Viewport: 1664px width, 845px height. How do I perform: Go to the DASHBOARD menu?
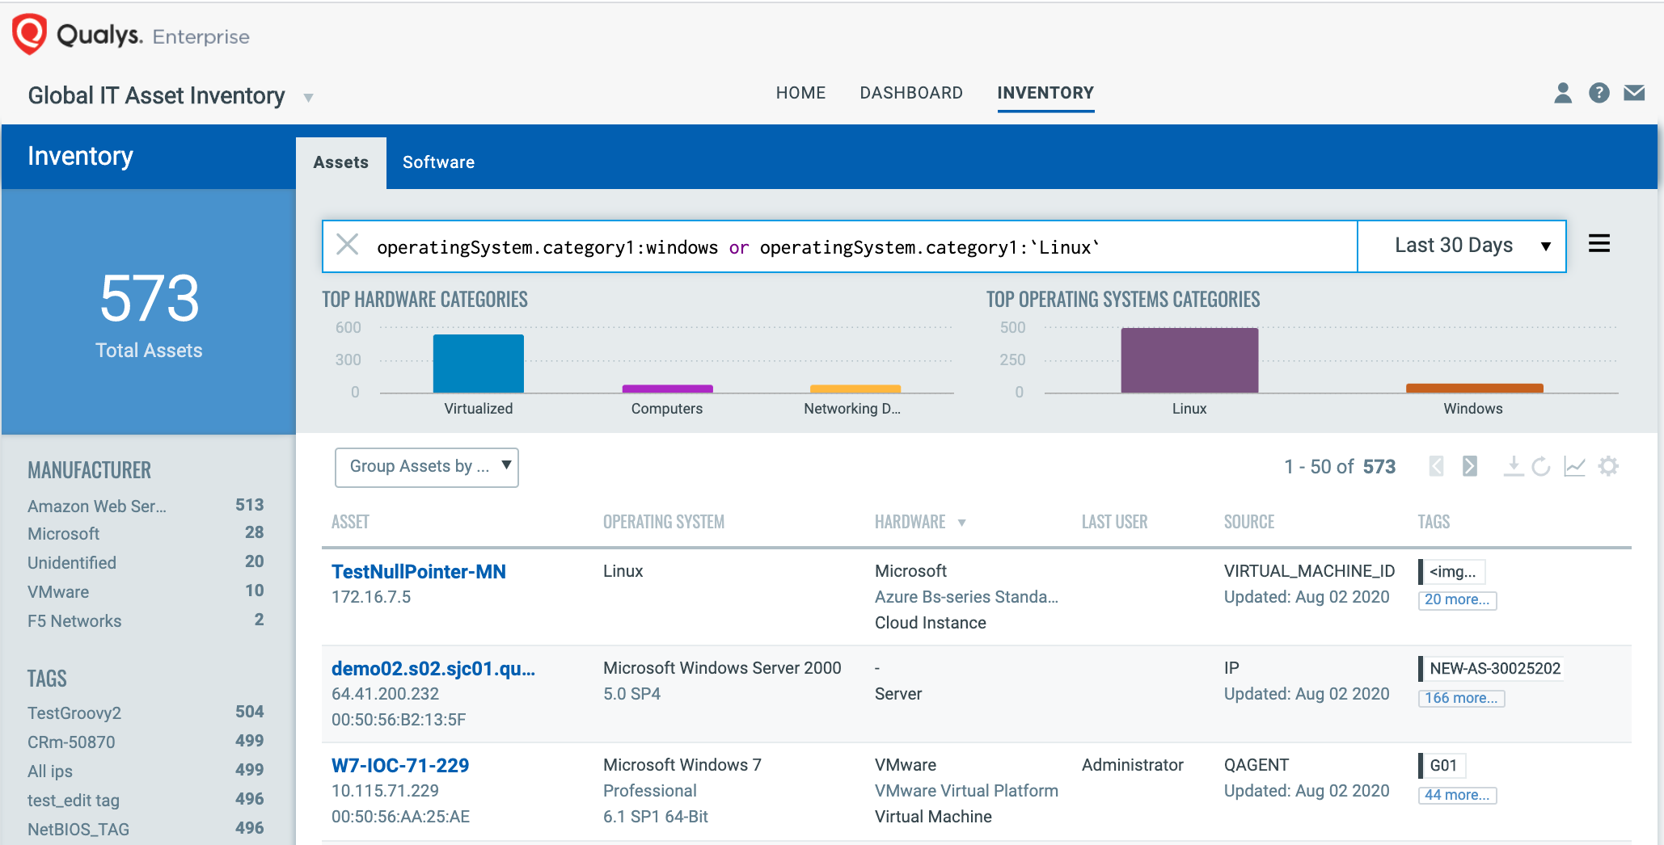911,93
